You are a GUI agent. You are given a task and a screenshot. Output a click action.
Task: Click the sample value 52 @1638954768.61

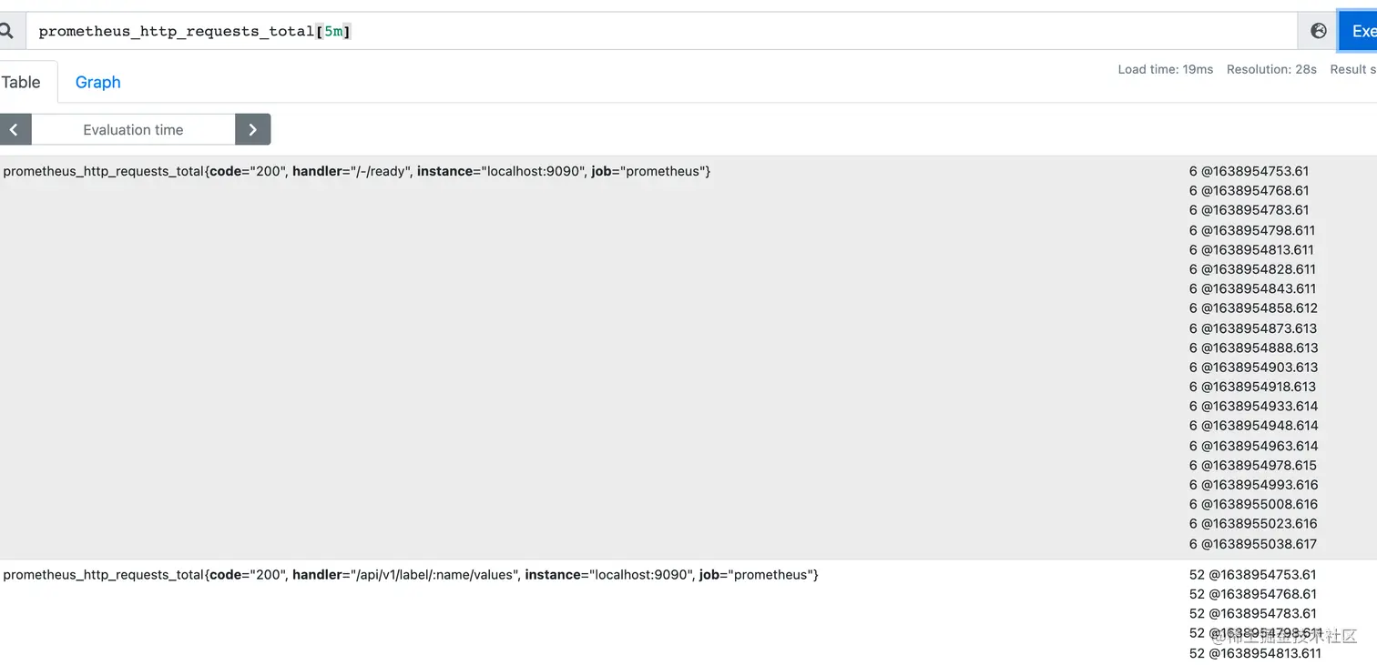(1253, 594)
